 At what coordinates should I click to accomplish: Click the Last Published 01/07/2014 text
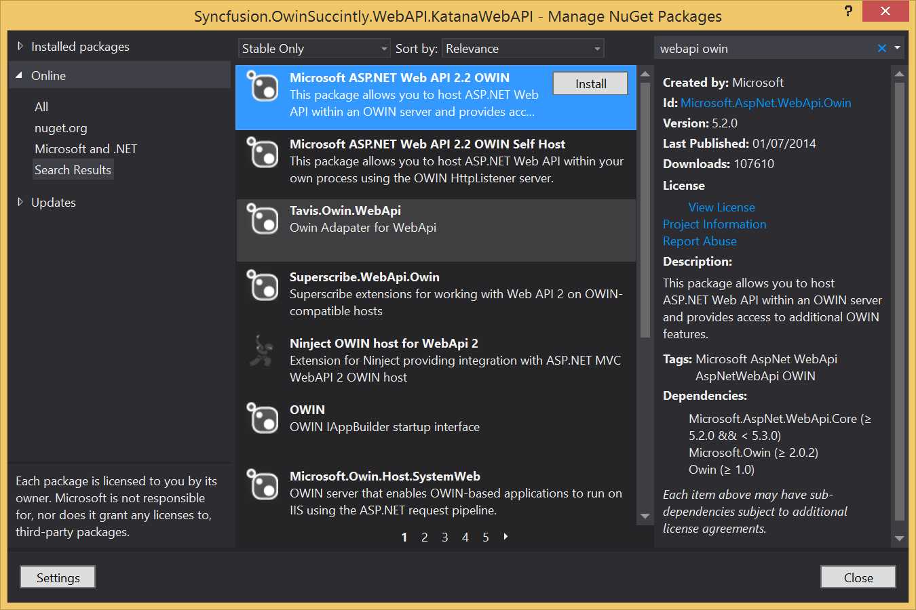740,143
